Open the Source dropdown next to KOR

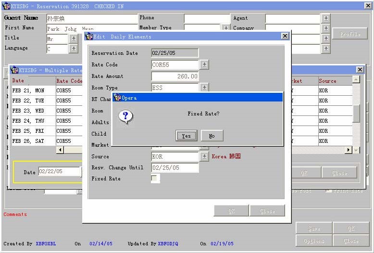[x=204, y=157]
